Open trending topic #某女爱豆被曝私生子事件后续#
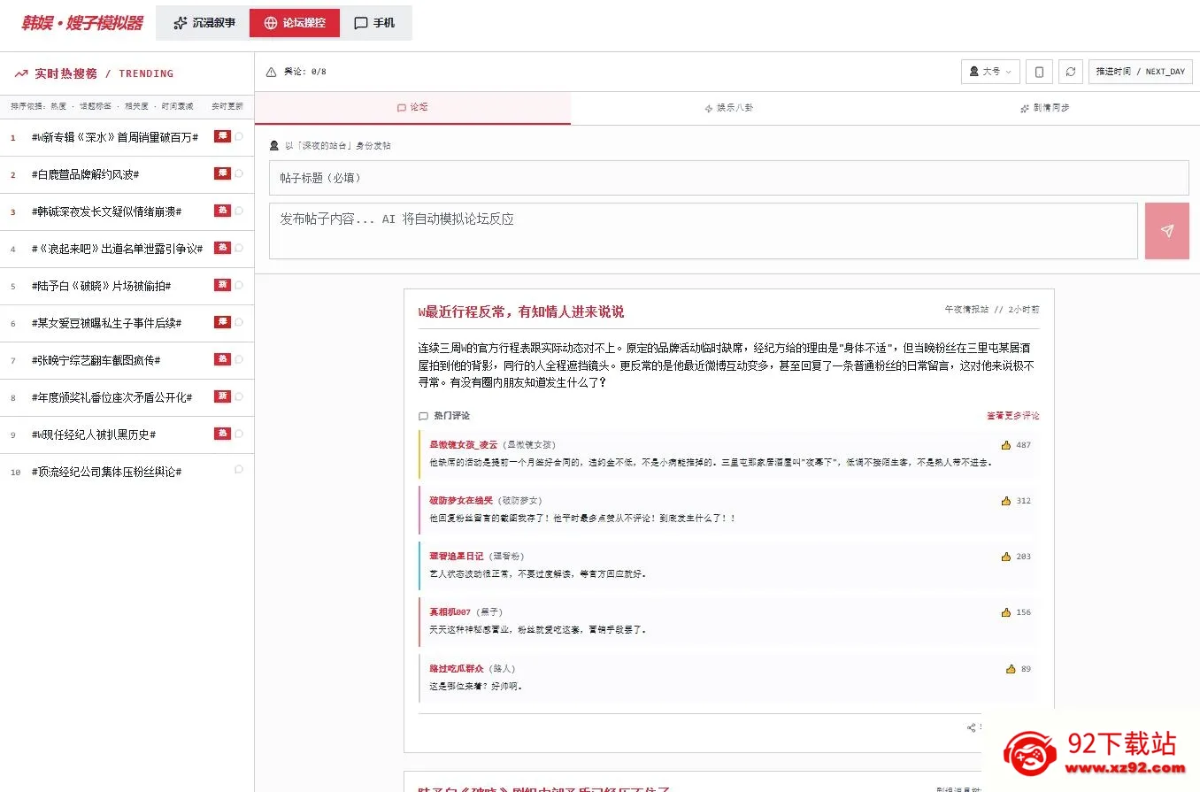 pyautogui.click(x=106, y=323)
